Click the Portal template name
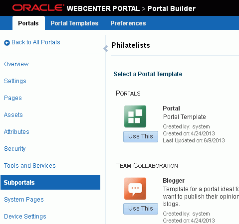 (171, 109)
